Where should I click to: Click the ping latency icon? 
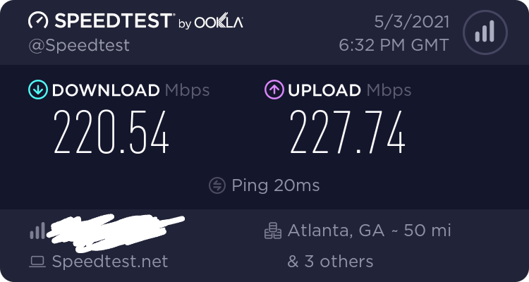pos(217,185)
